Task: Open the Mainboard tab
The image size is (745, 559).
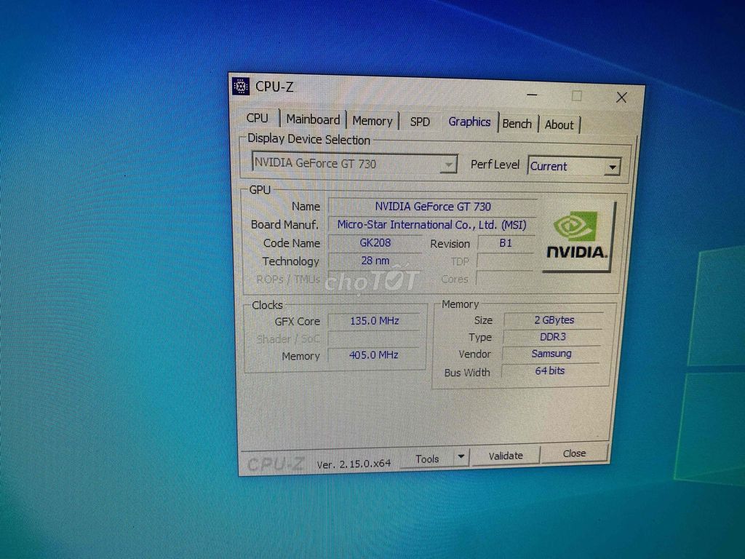Action: pos(313,119)
